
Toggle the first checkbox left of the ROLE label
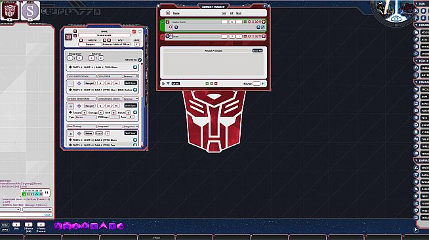tap(104, 41)
